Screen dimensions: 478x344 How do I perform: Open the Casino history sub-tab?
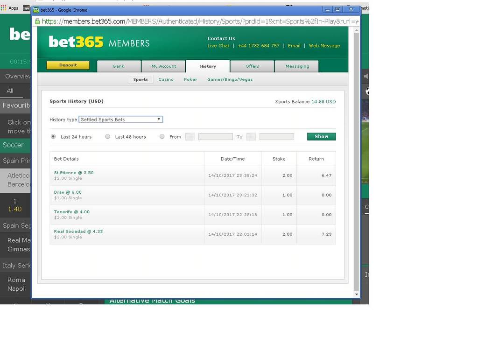point(166,79)
